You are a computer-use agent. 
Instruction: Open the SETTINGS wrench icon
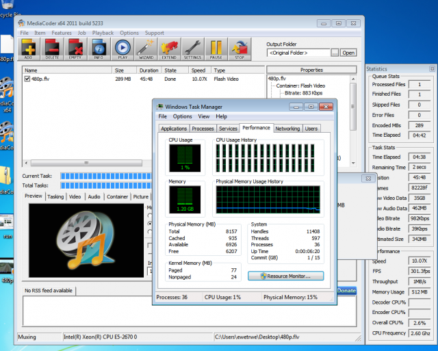pyautogui.click(x=193, y=49)
